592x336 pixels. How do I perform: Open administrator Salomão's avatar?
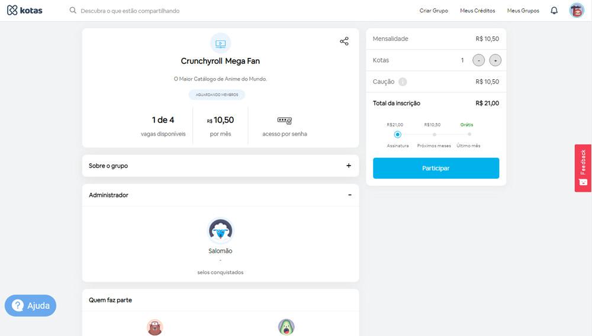pos(220,231)
